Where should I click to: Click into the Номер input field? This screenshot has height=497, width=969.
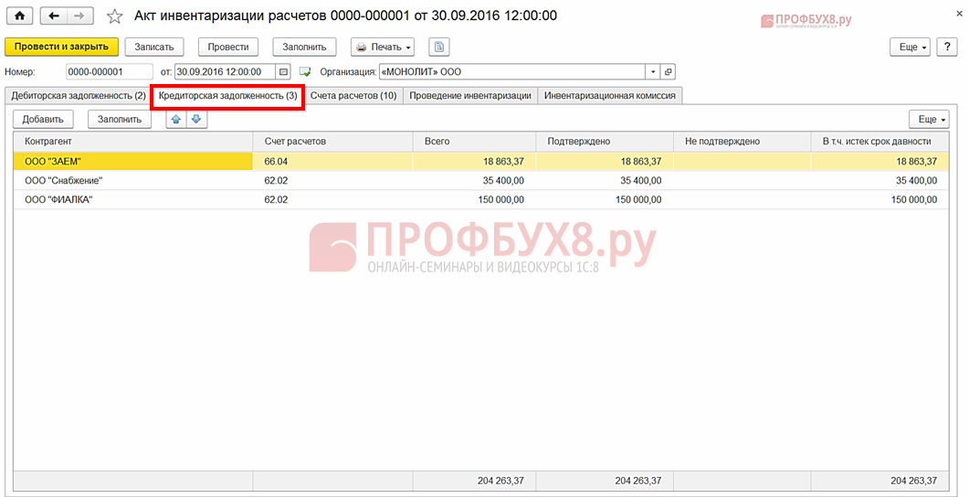tap(109, 71)
